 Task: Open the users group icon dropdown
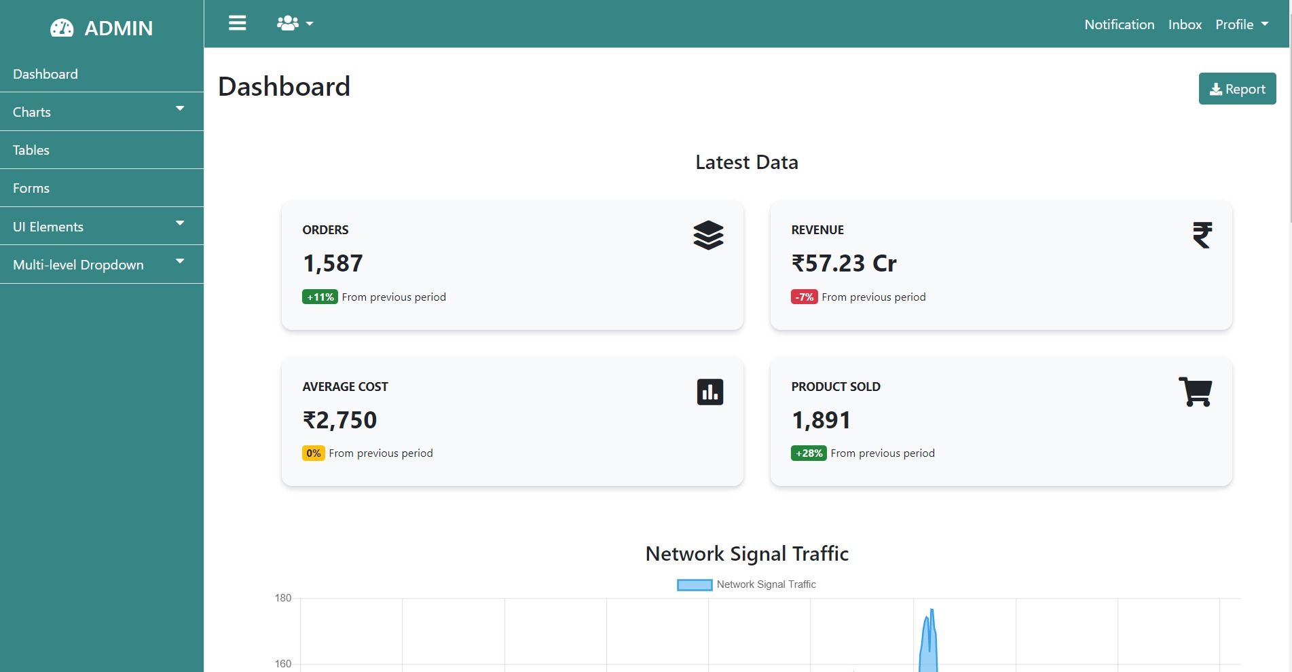click(295, 24)
